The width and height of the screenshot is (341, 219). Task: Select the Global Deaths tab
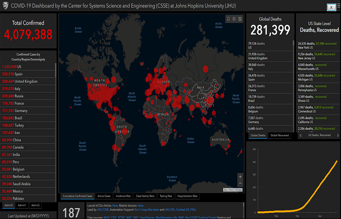pyautogui.click(x=258, y=135)
